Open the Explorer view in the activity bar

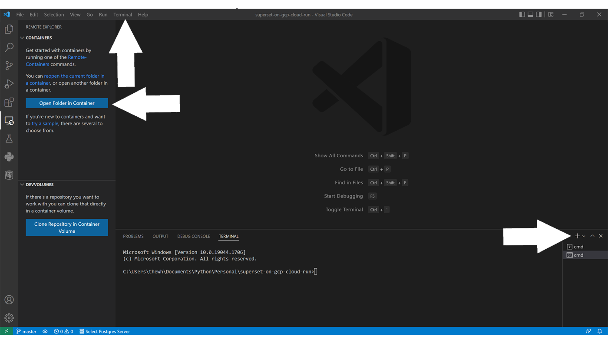click(x=9, y=29)
